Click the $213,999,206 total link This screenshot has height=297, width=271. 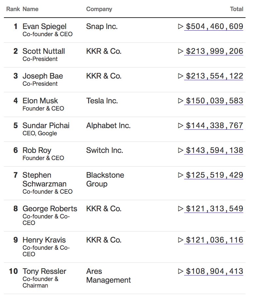(x=214, y=51)
